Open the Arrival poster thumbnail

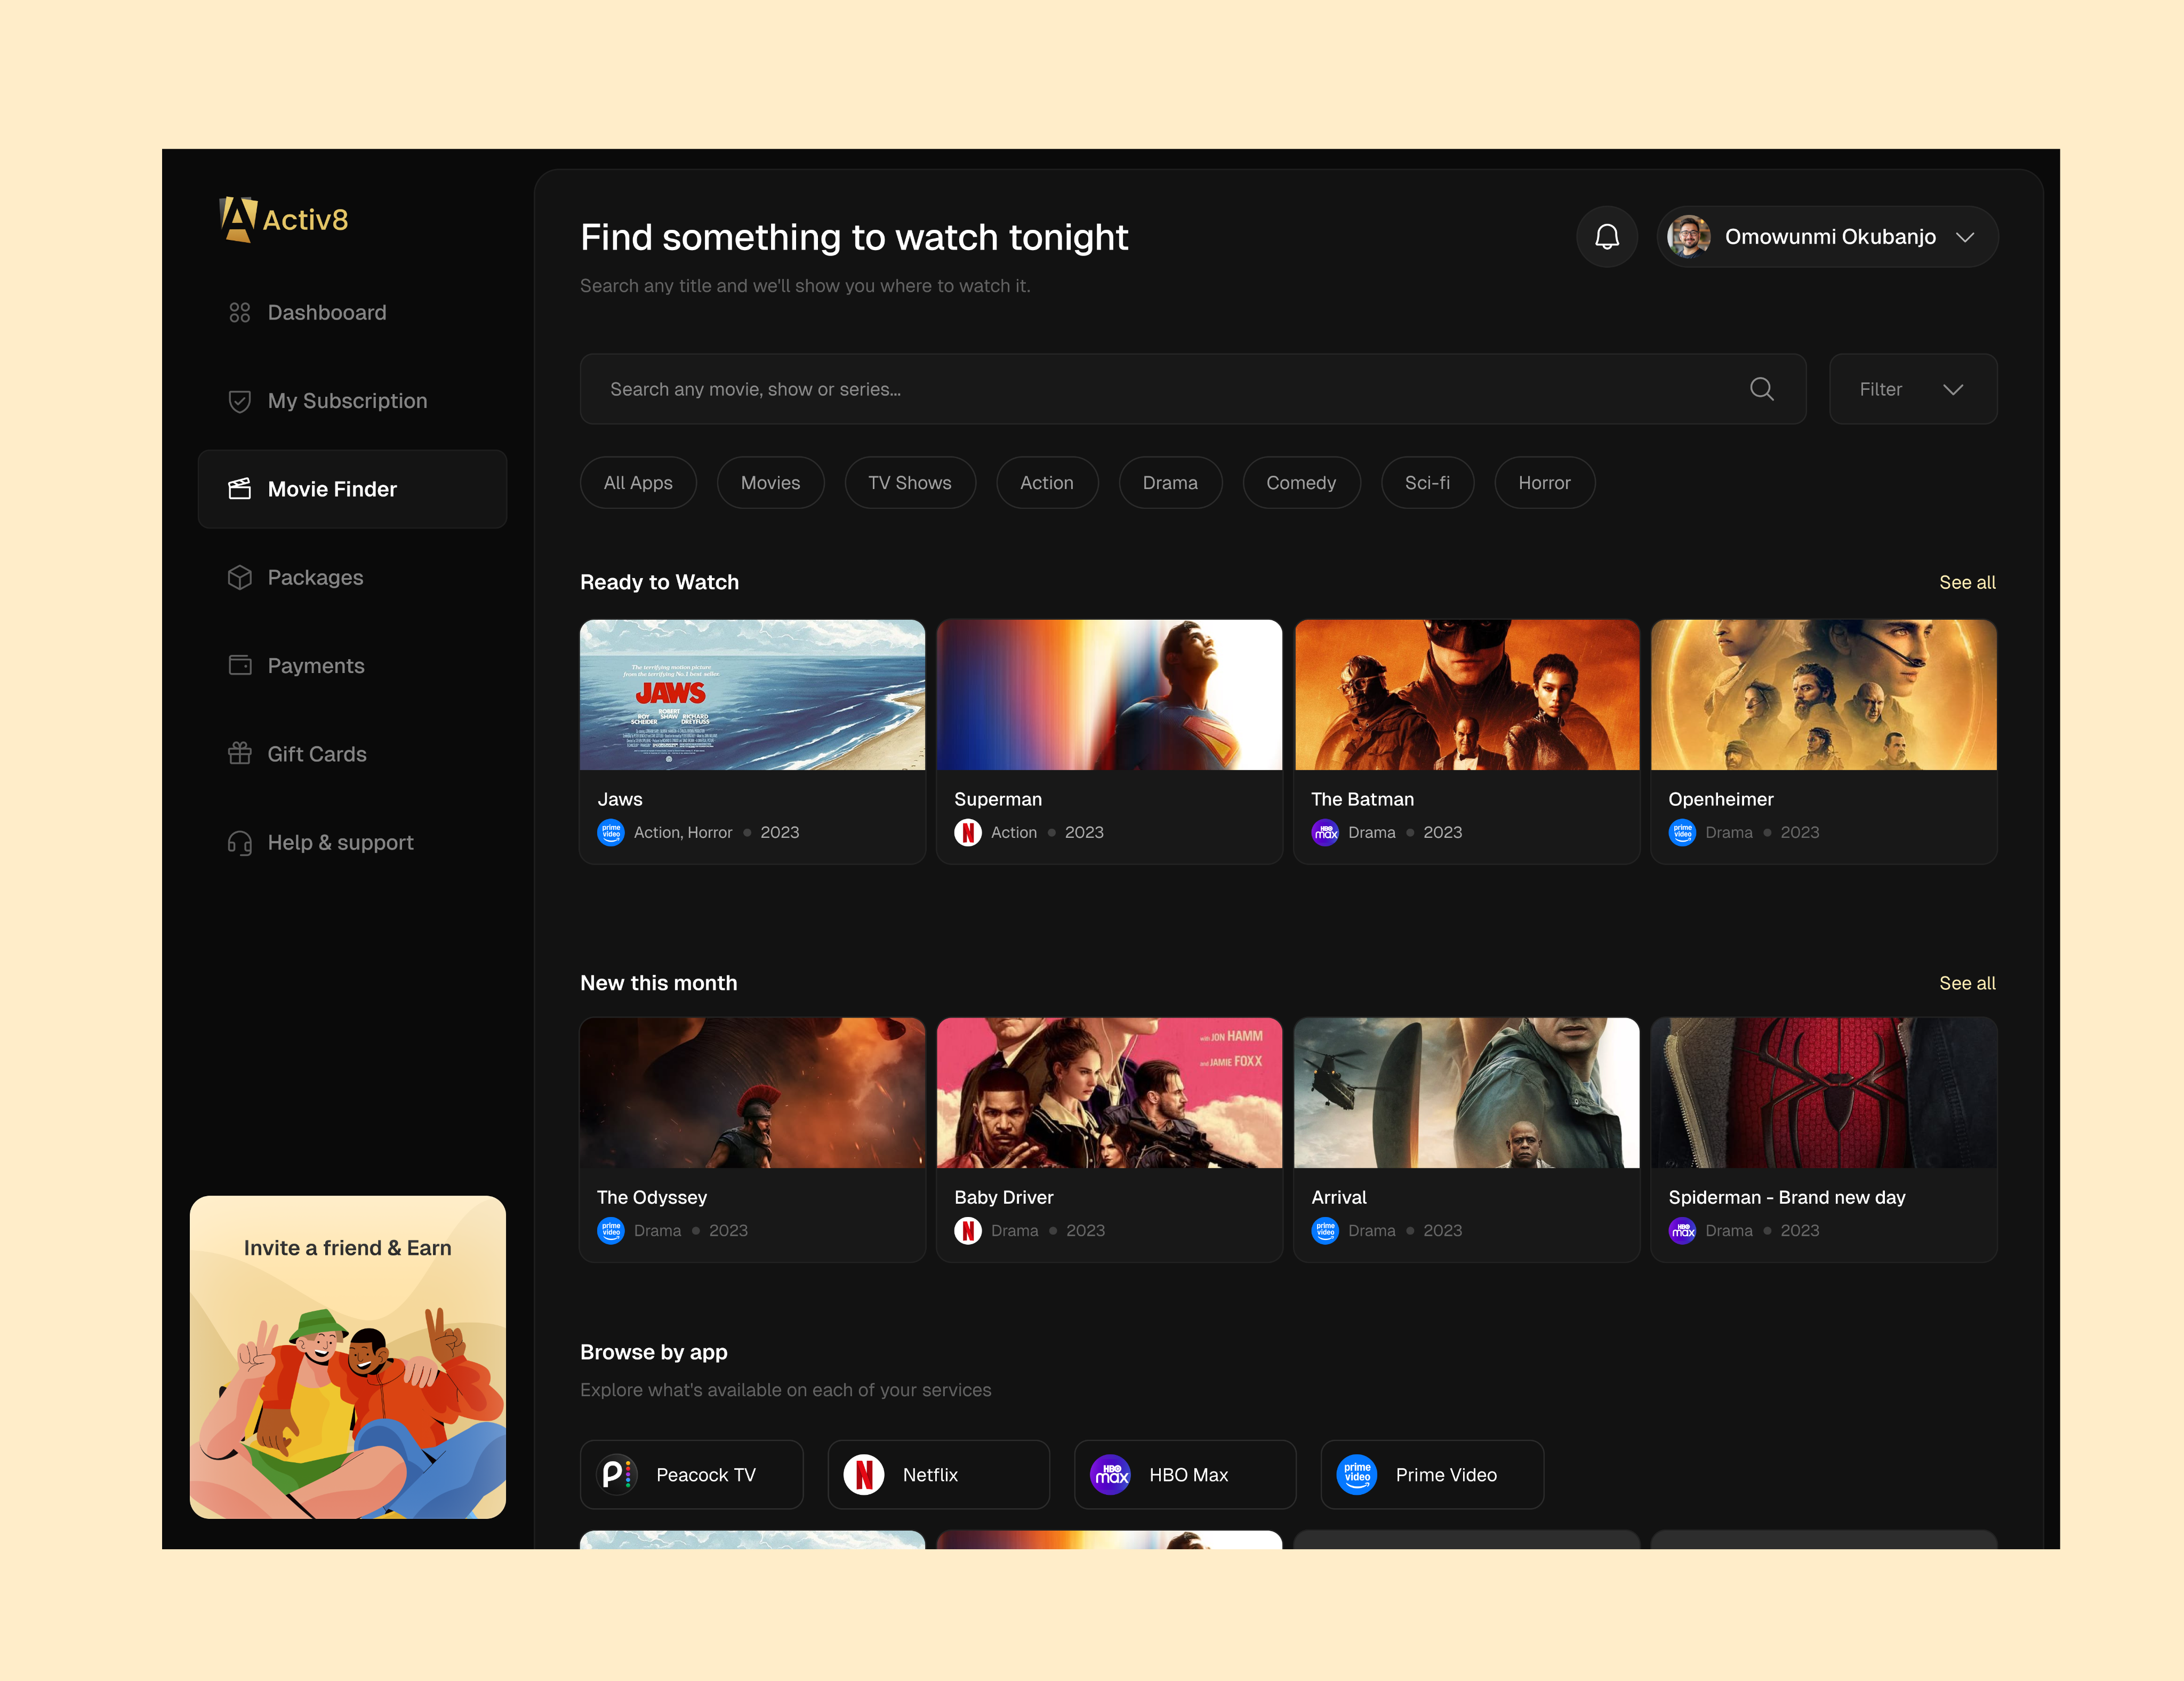coord(1467,1093)
